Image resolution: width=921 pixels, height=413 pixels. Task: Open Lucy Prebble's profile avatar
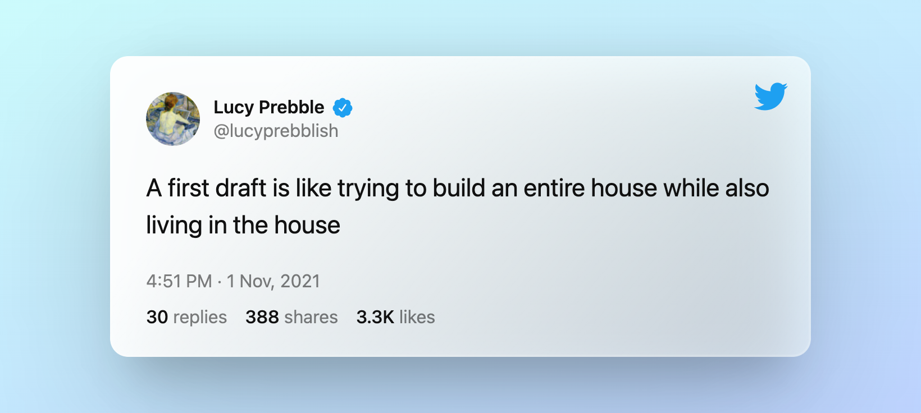(x=173, y=119)
